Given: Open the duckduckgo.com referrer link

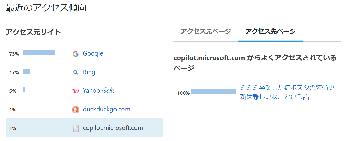Looking at the screenshot, I should click(107, 109).
